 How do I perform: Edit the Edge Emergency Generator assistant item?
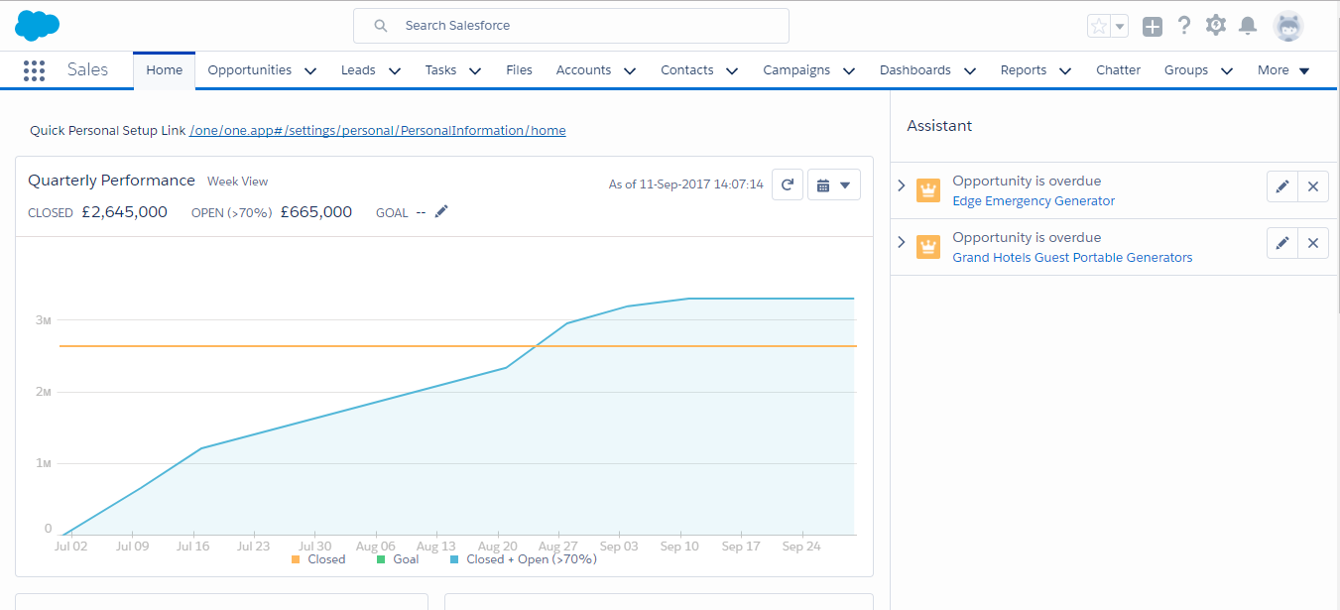tap(1282, 186)
